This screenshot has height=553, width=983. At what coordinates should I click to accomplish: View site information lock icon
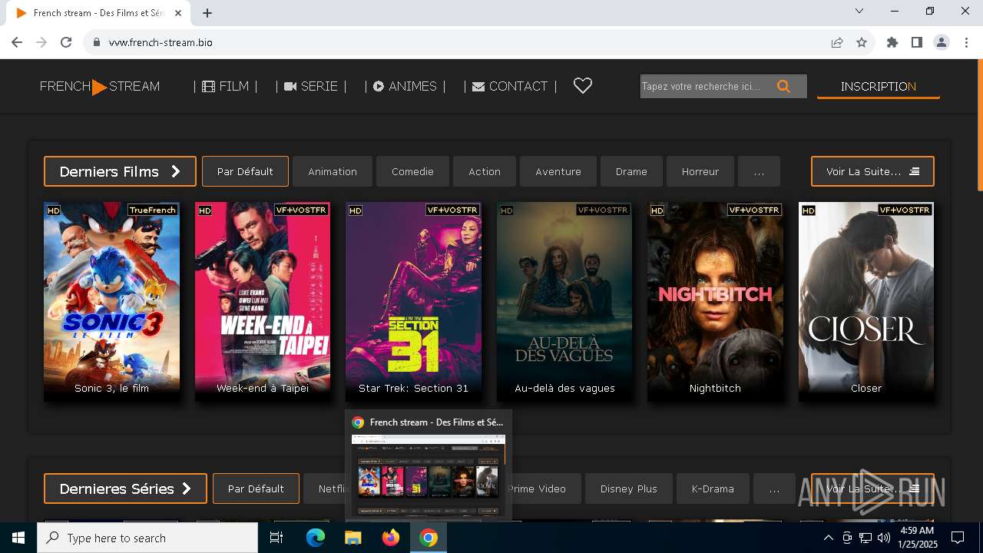[97, 42]
